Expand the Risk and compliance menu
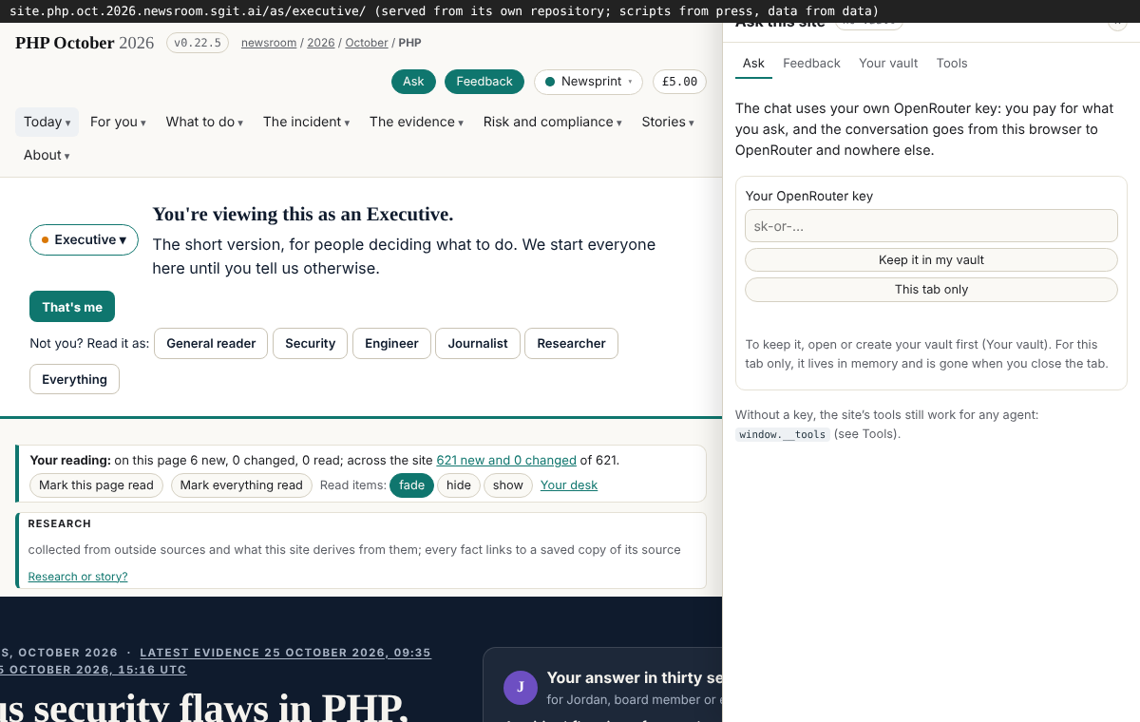This screenshot has width=1140, height=722. point(553,122)
